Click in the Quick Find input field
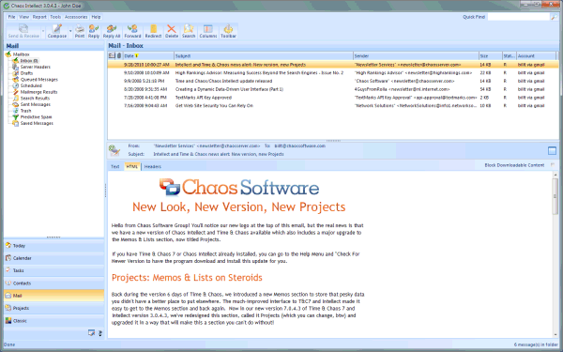The image size is (563, 352). point(519,17)
